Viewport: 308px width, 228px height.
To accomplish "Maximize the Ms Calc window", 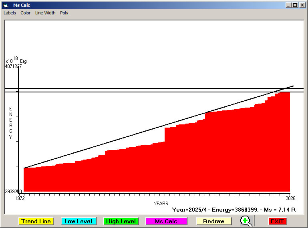I will pyautogui.click(x=295, y=5).
